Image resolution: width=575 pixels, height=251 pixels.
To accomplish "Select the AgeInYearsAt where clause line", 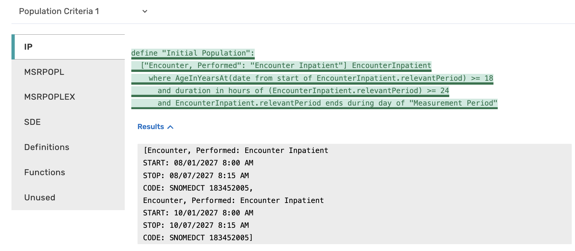I will point(312,78).
